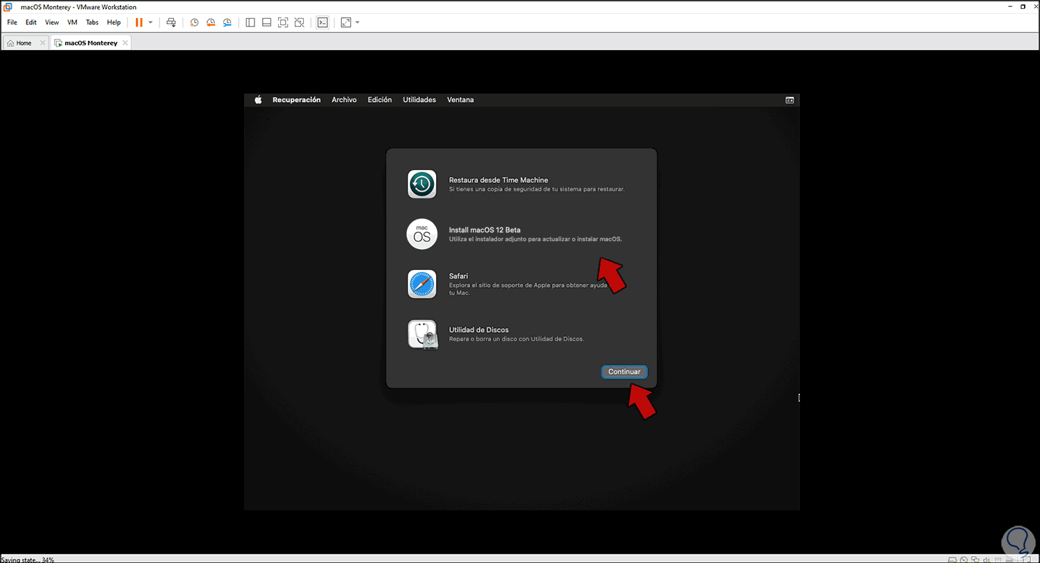This screenshot has width=1040, height=563.
Task: Open the Apple logo menu
Action: tap(258, 100)
